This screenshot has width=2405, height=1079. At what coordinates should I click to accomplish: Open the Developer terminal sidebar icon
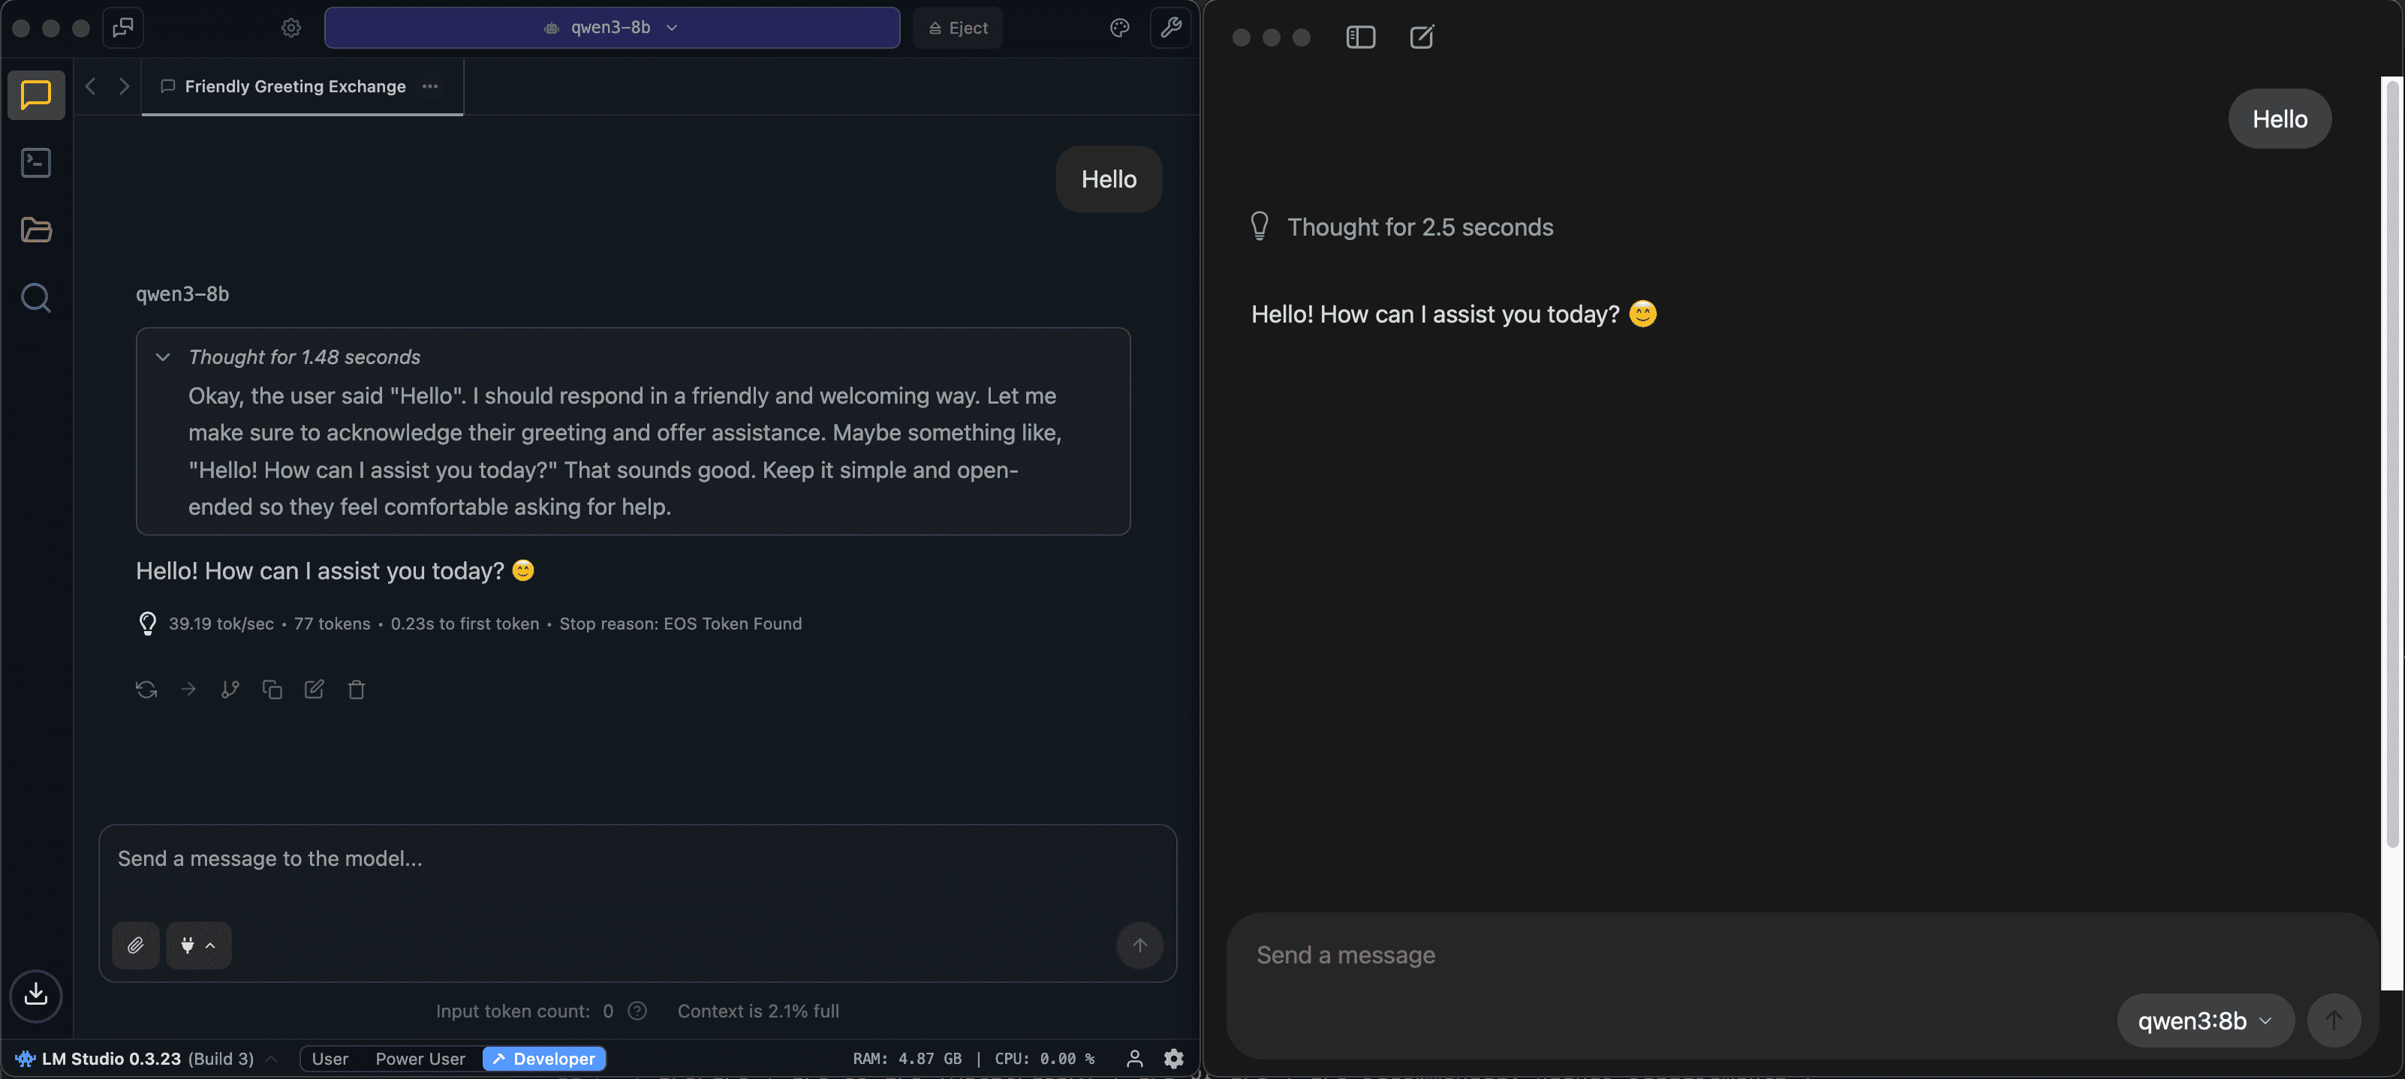[x=35, y=162]
